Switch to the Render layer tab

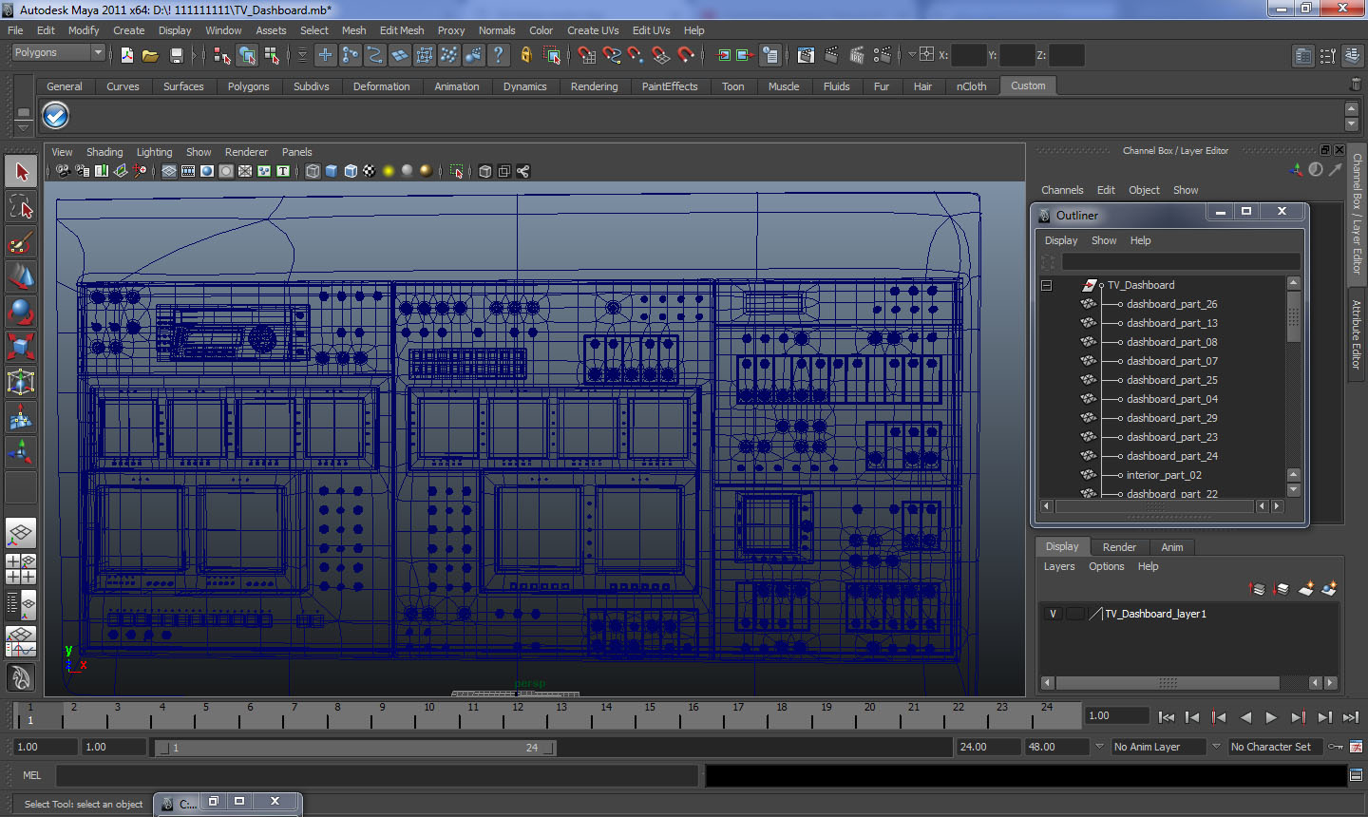coord(1119,547)
